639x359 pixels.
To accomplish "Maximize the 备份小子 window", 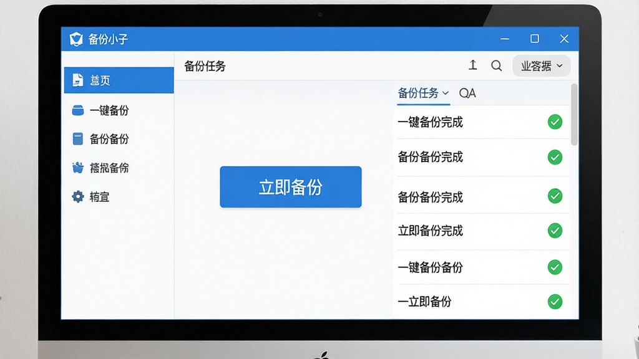I will [x=535, y=39].
